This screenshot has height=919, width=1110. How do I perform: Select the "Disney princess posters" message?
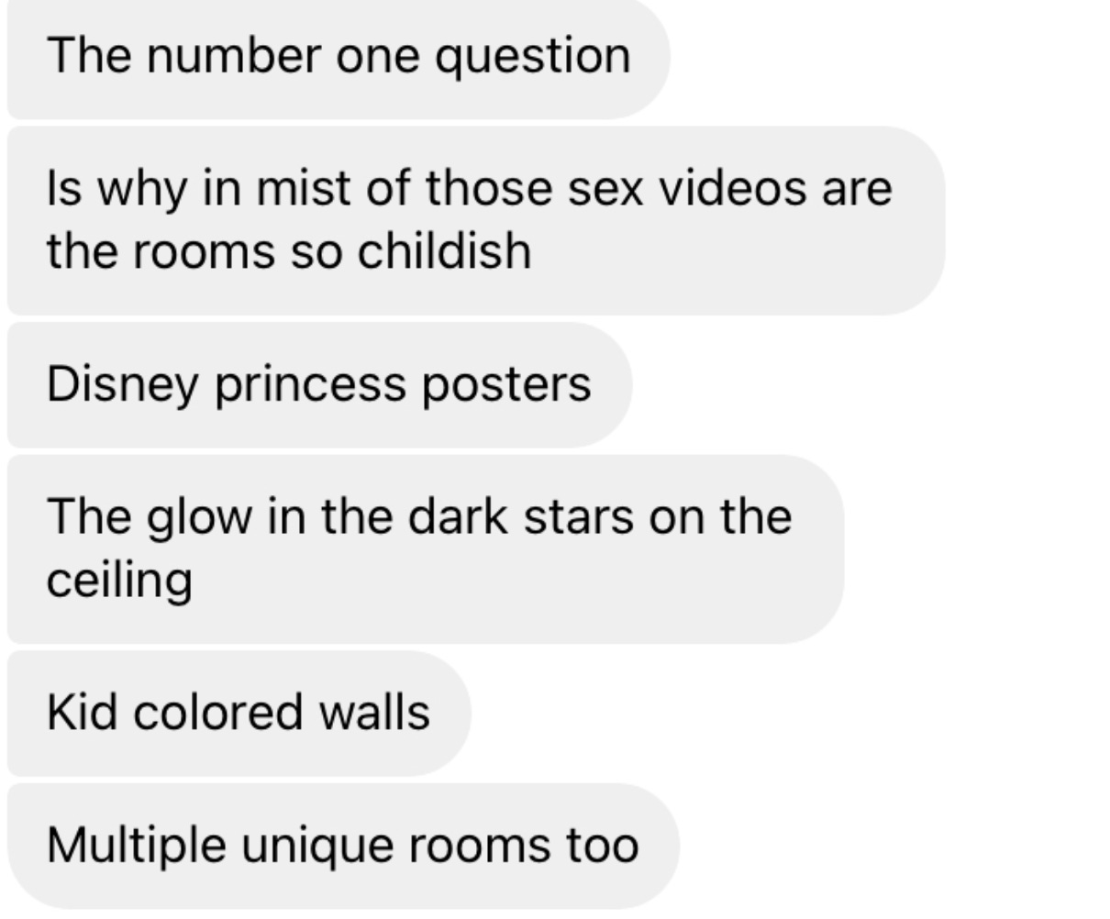319,385
